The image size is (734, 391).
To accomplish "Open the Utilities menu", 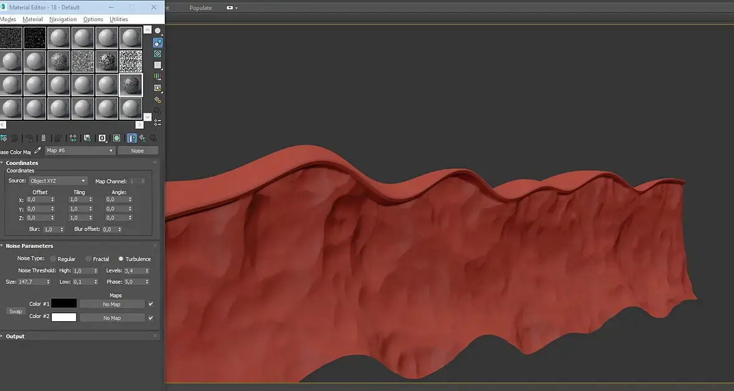I will pyautogui.click(x=118, y=19).
